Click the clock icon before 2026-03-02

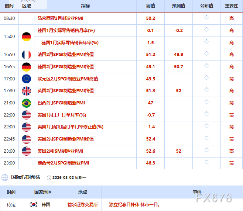[49, 178]
